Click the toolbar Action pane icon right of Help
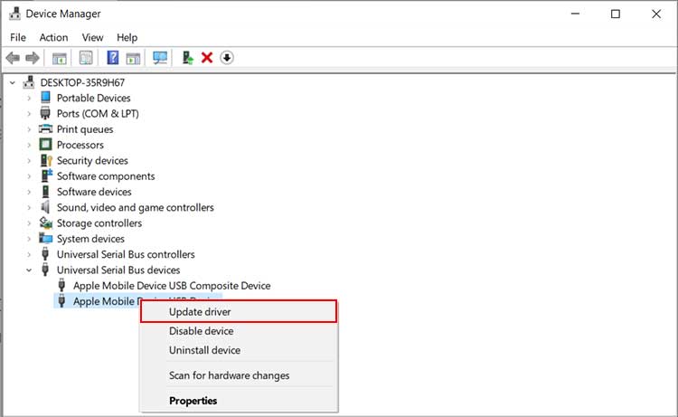Image resolution: width=678 pixels, height=417 pixels. point(133,58)
